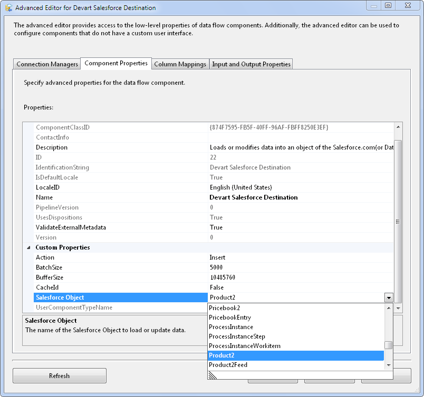This screenshot has width=424, height=397.
Task: Click the properties grid scrollbar thumb
Action: (398, 222)
